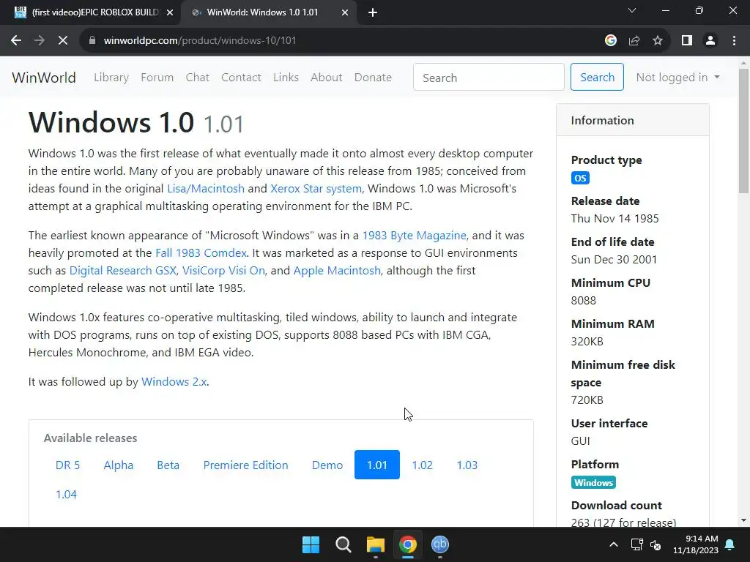
Task: Follow the Windows 2.x link
Action: (174, 382)
